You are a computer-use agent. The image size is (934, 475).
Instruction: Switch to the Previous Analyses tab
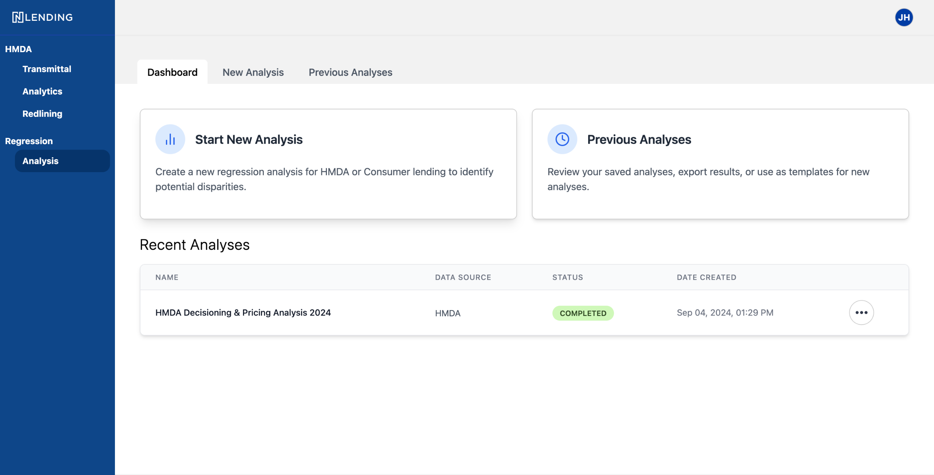[350, 72]
